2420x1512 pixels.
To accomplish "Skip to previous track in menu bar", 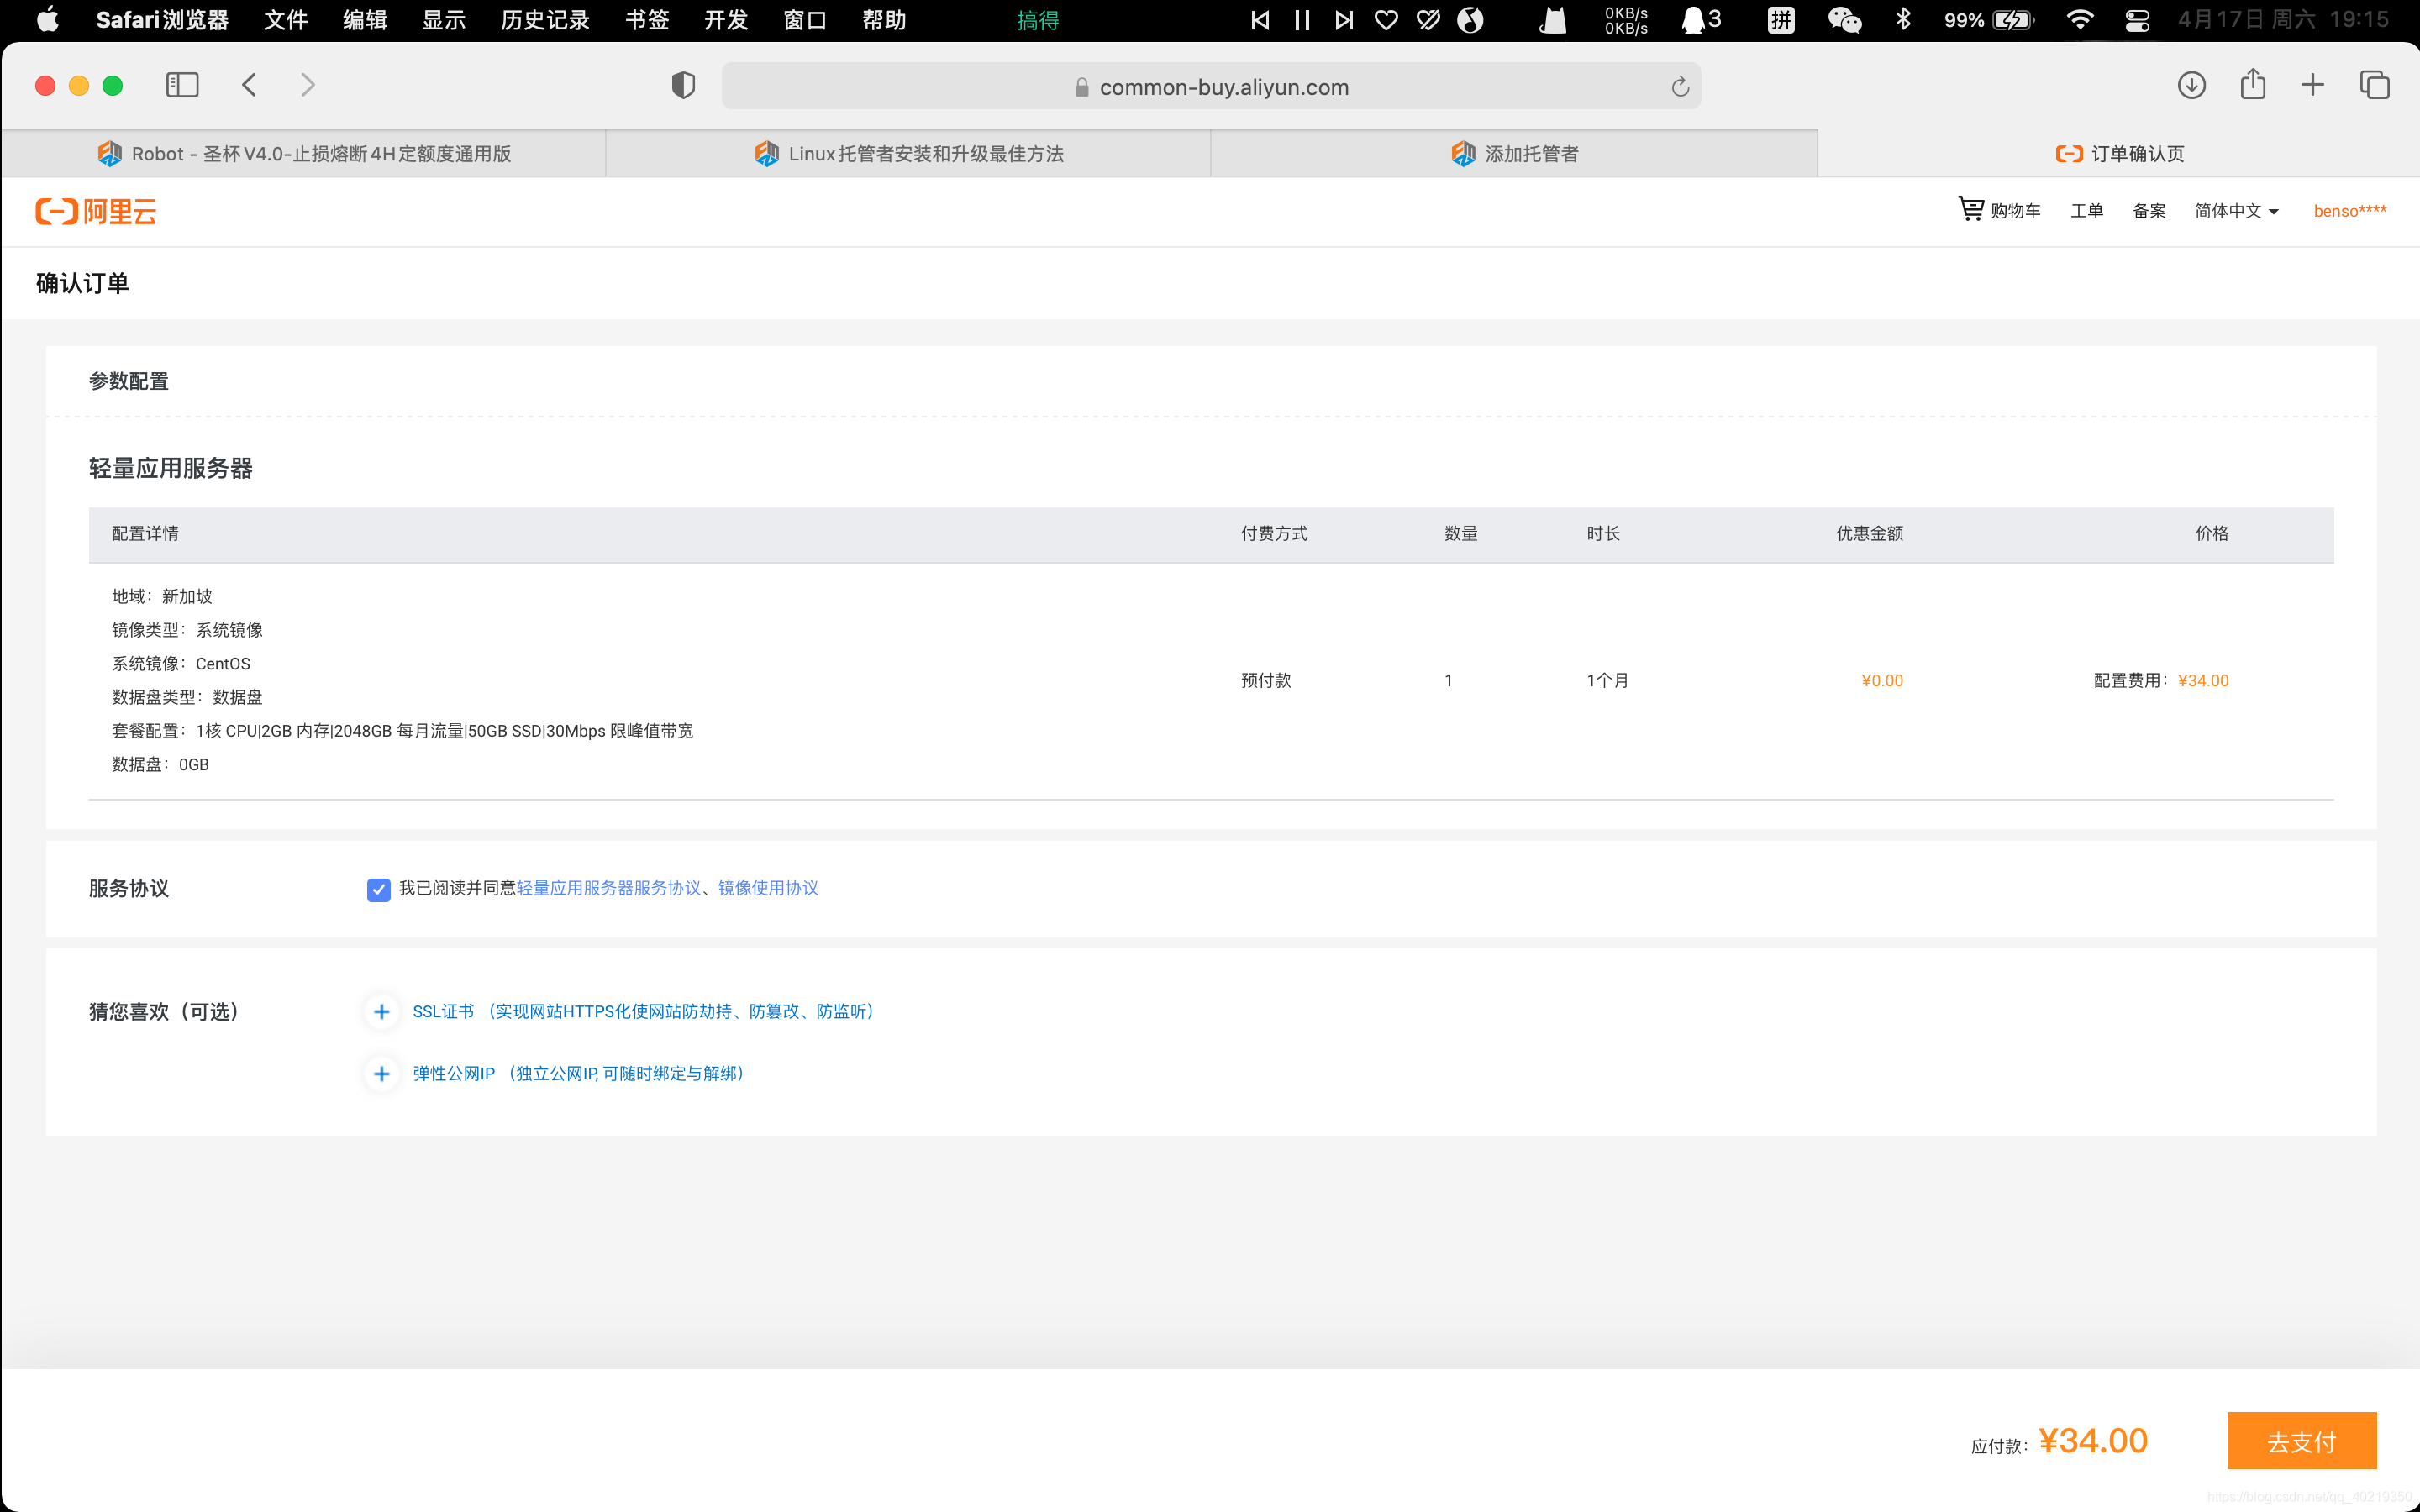I will (x=1260, y=19).
